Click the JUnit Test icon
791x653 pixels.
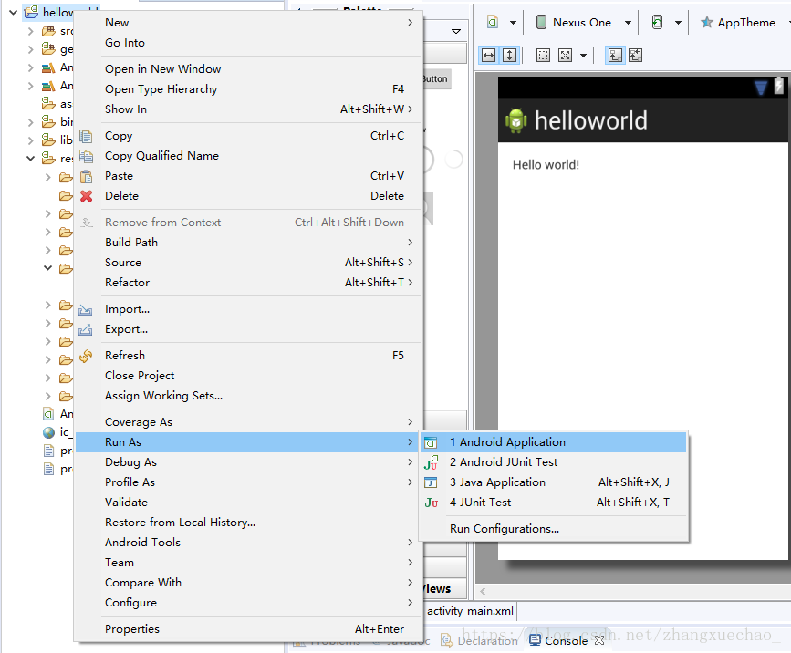[x=431, y=503]
